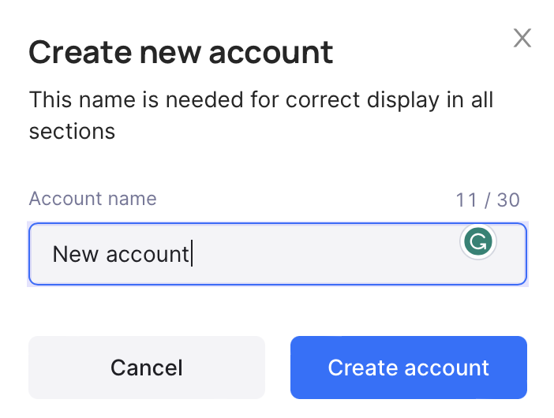Click the field area right of Grammarly icon
The width and height of the screenshot is (554, 418).
(511, 254)
